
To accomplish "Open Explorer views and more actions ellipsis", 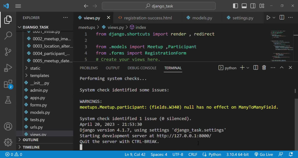I will click(65, 18).
